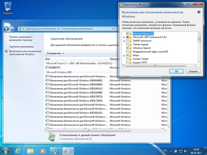Viewport: 207px width, 155px height.
Task: Click the address bar control panel icon
Action: [20, 28]
